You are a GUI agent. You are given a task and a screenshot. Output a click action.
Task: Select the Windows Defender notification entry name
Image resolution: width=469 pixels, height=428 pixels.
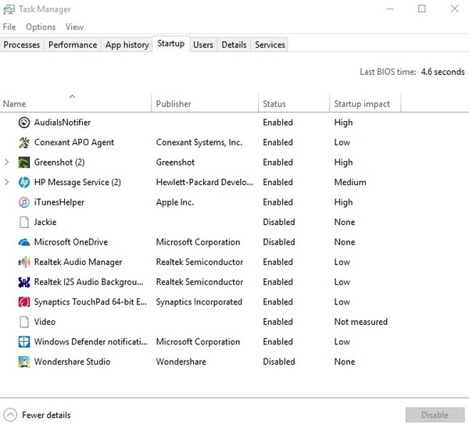pos(91,342)
